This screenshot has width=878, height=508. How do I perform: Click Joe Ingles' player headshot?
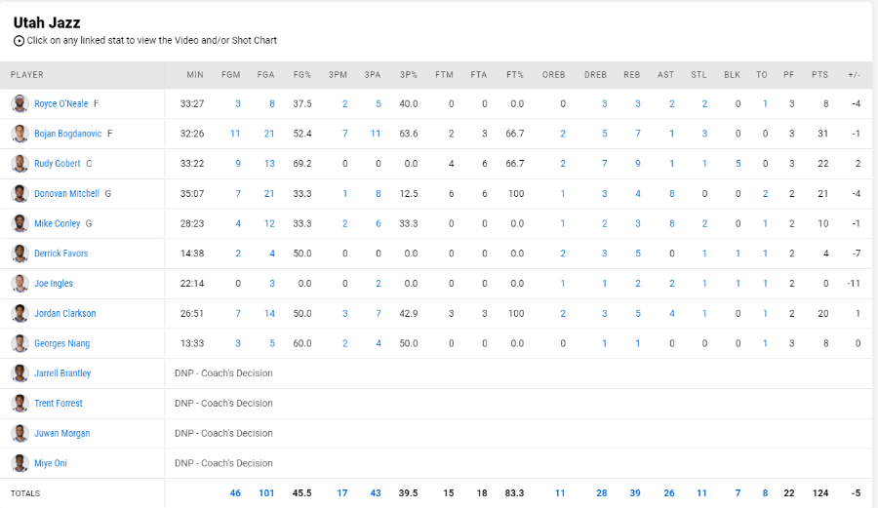(20, 284)
